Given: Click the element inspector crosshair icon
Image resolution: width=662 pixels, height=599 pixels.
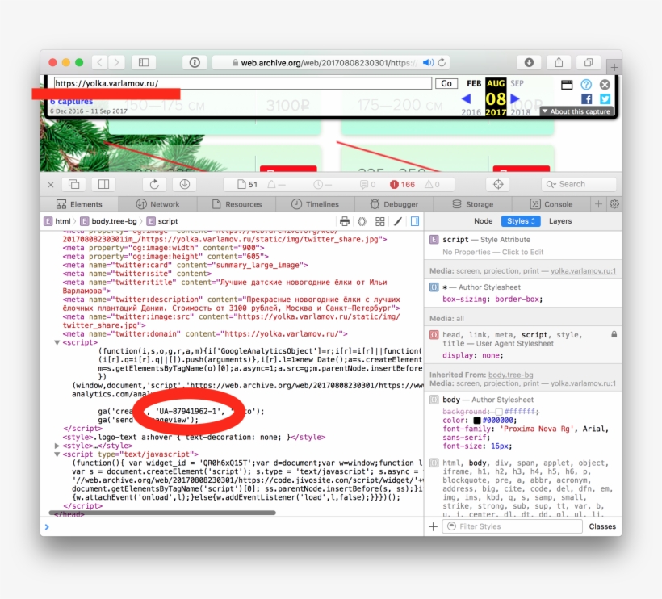Looking at the screenshot, I should [498, 184].
